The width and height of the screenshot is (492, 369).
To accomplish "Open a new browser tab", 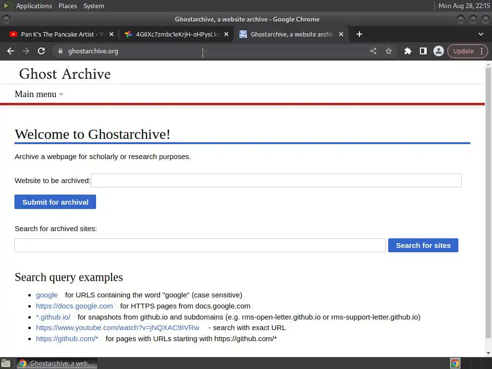I will (359, 34).
